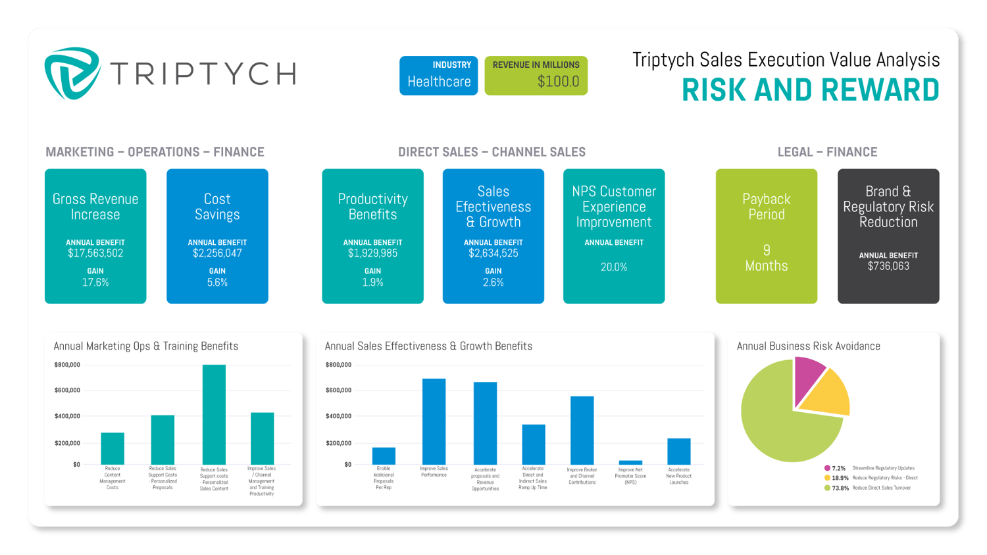The width and height of the screenshot is (987, 555).
Task: Open the Brand & Regulatory Risk Reduction card
Action: click(888, 236)
